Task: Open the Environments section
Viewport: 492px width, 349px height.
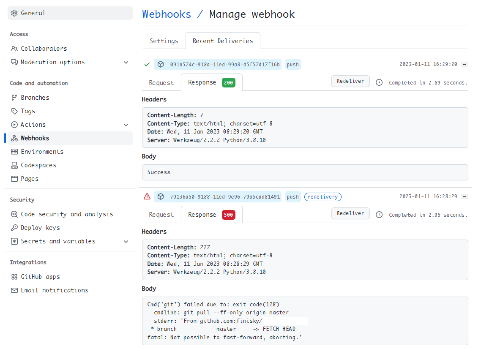Action: pos(42,151)
